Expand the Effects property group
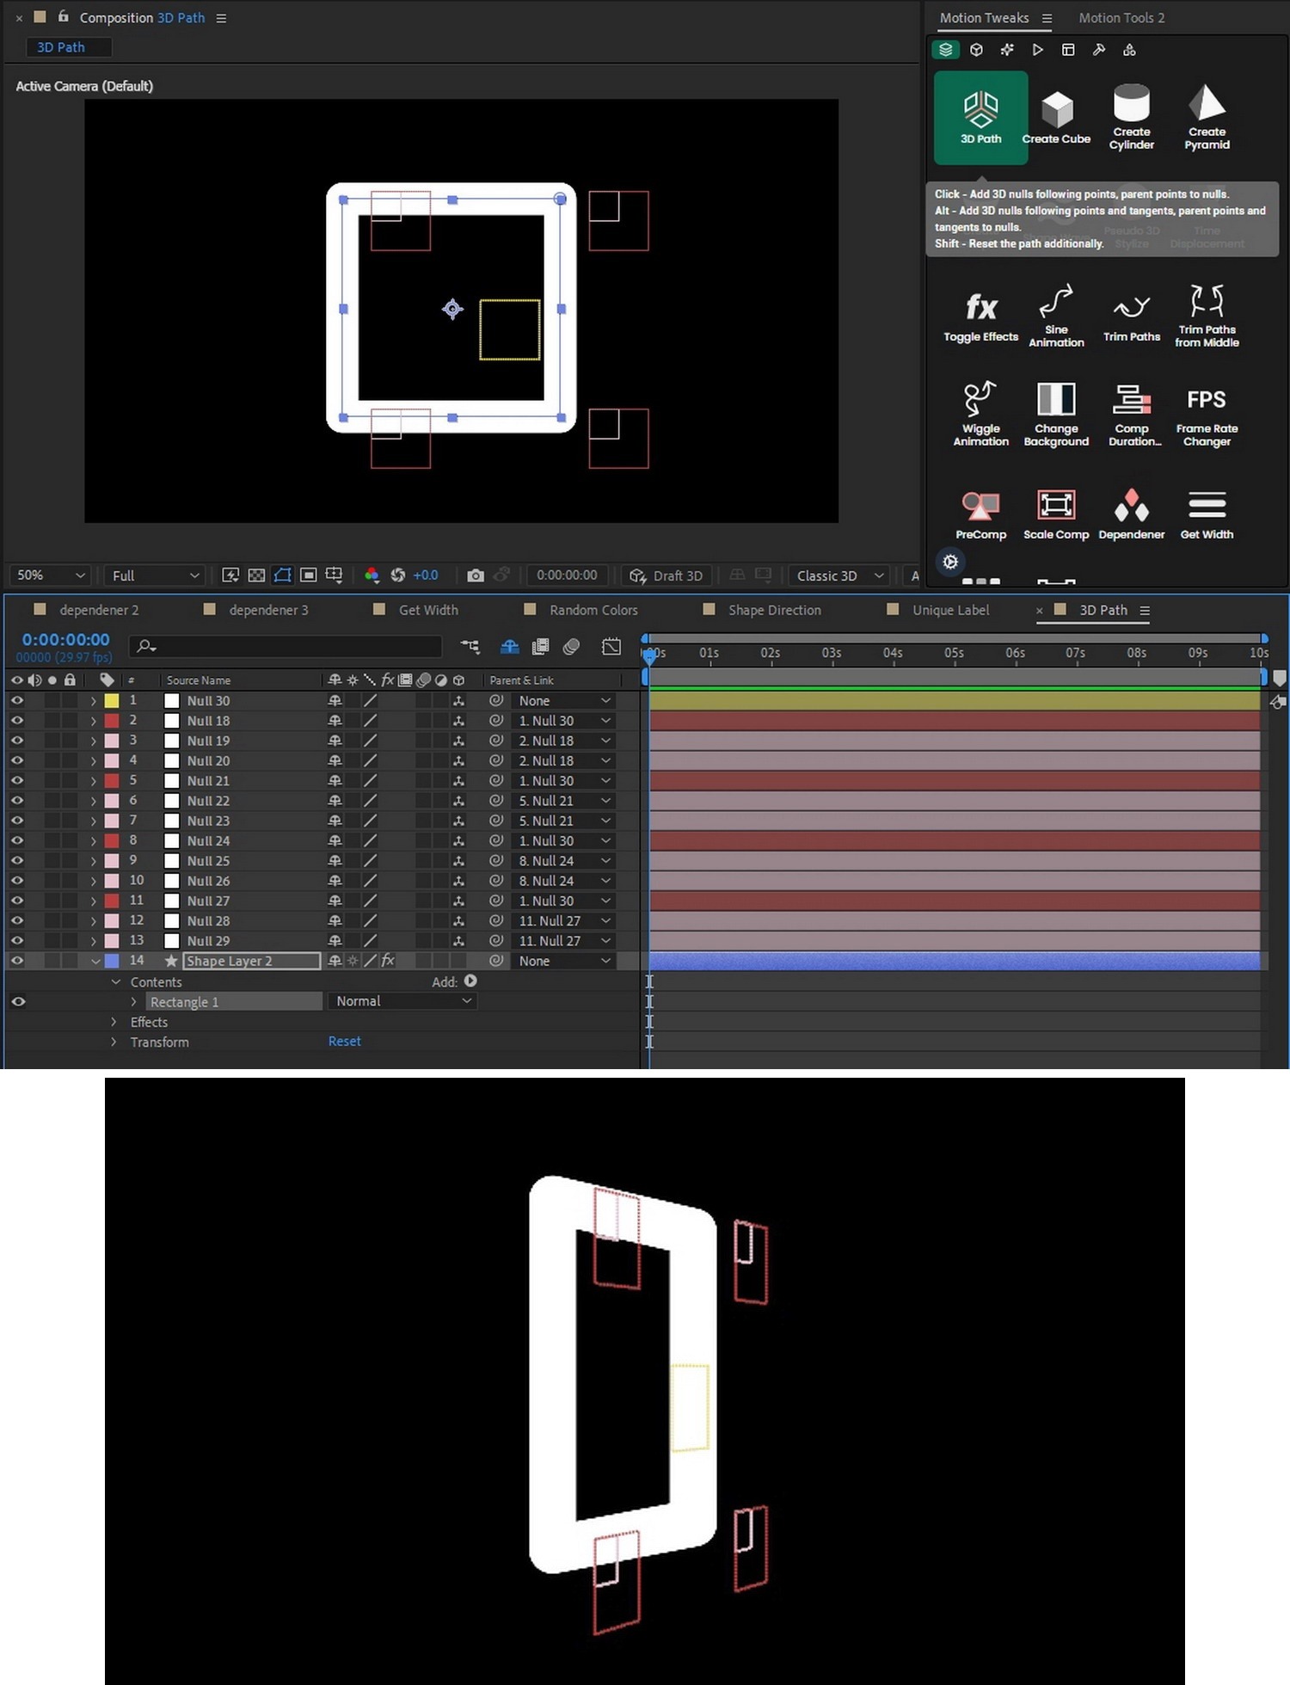This screenshot has height=1685, width=1290. 114,1022
